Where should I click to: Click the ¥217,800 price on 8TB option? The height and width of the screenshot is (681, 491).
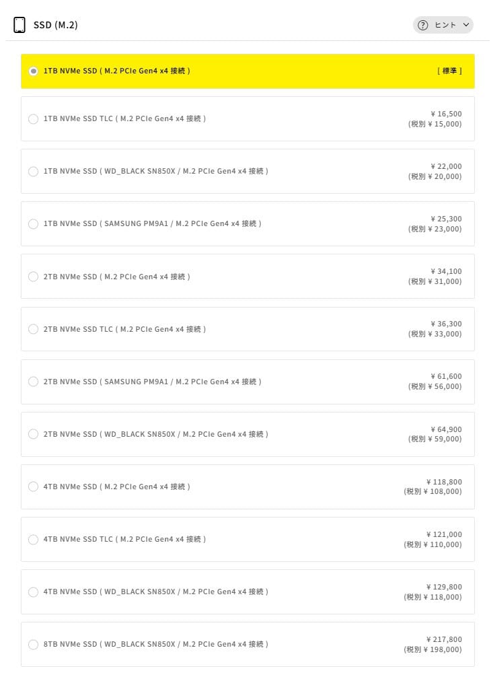(444, 639)
